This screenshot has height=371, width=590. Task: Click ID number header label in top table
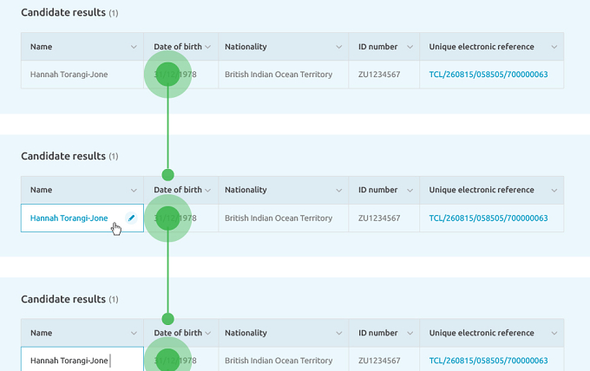pos(377,47)
